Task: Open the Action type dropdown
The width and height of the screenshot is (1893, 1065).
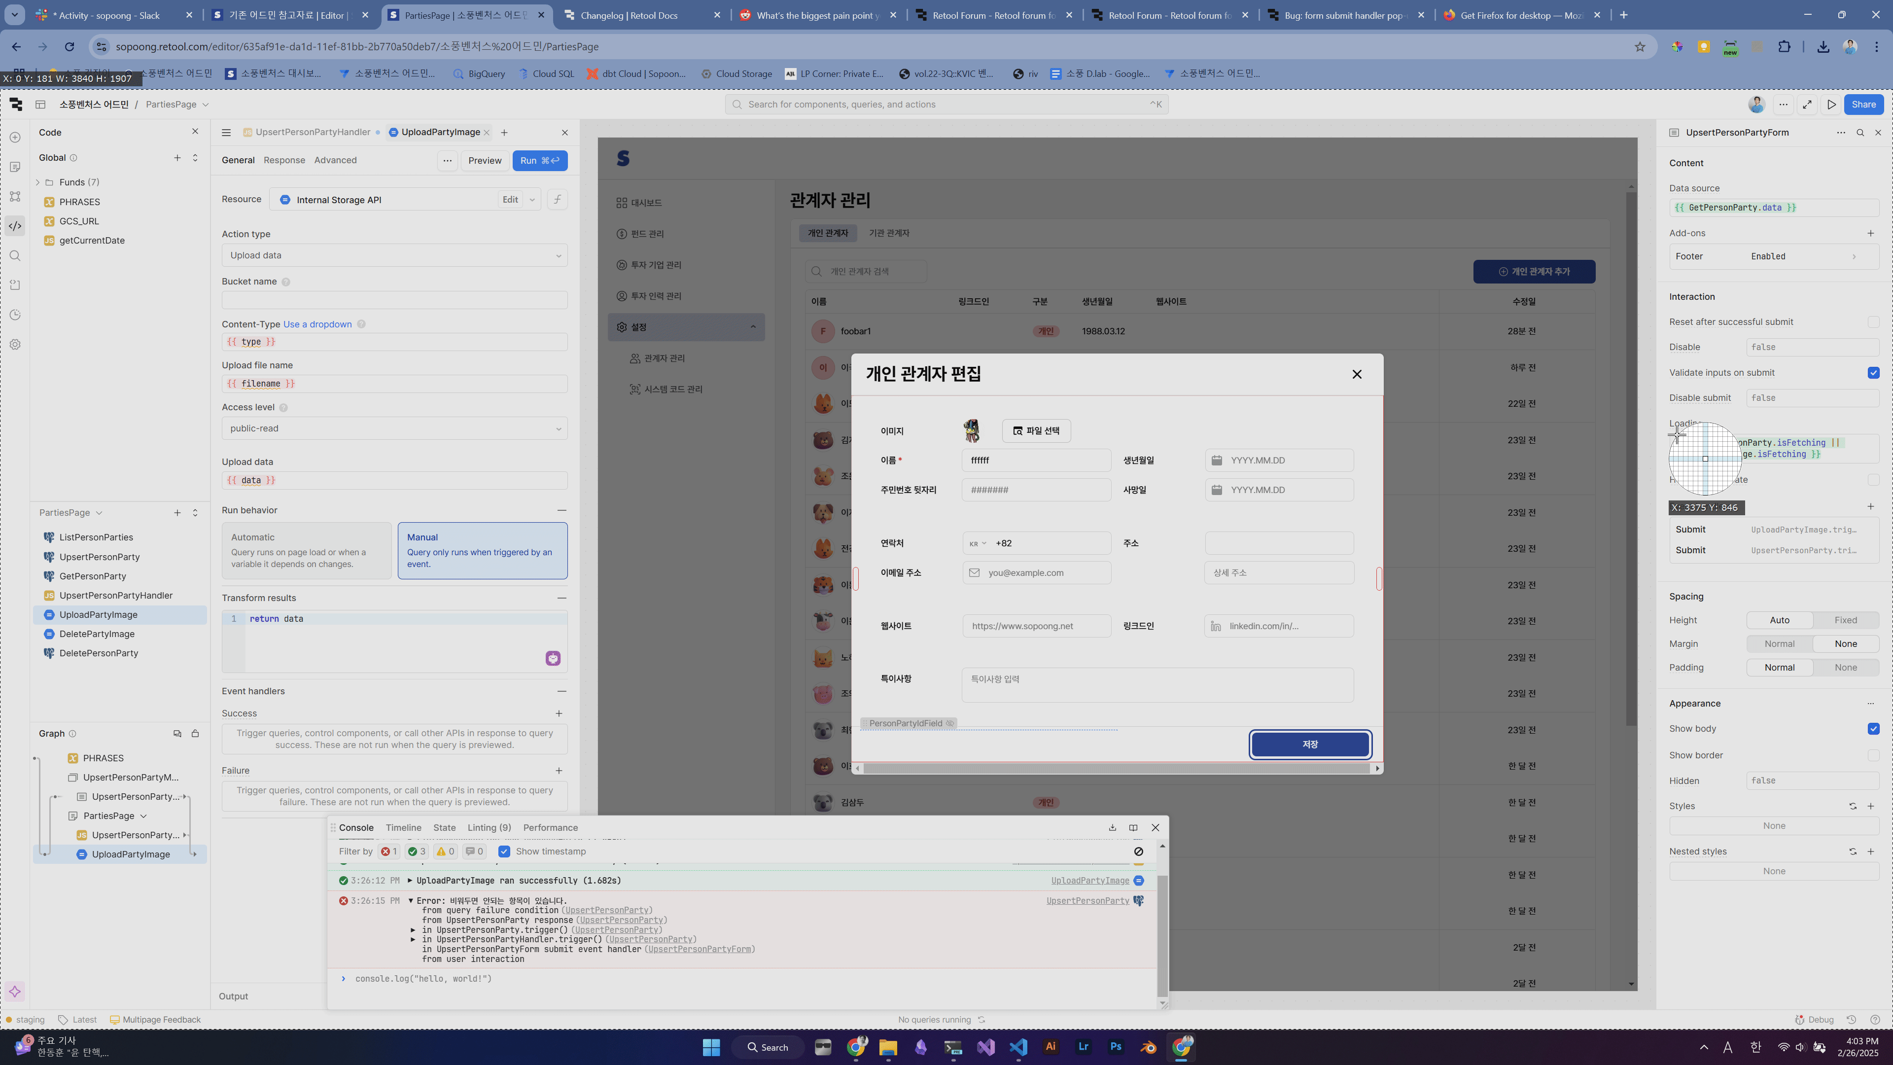Action: pos(394,255)
